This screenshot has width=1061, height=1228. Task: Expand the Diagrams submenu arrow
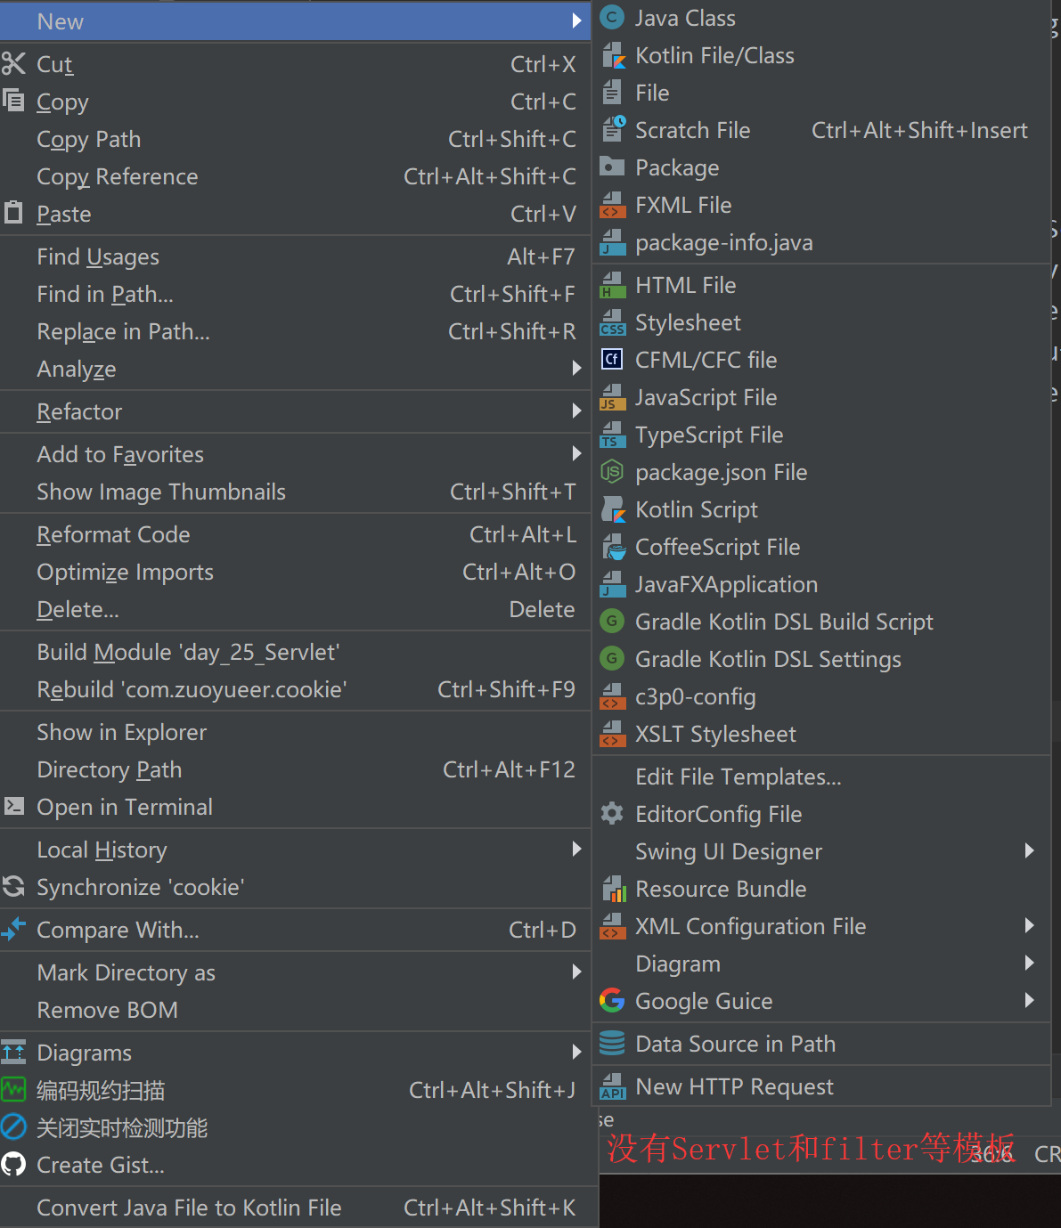576,1052
